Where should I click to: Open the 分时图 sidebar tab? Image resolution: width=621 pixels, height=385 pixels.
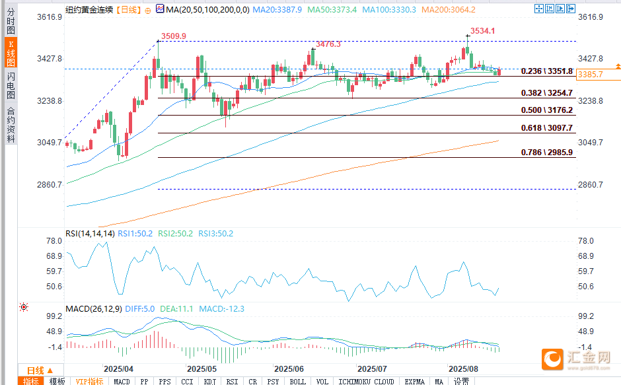point(11,21)
